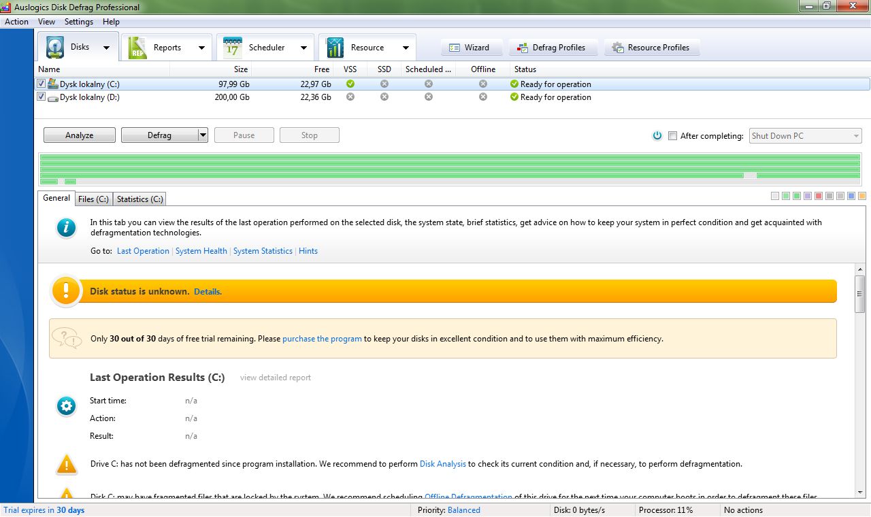Click the Wizard button icon
Viewport: 871px width, 517px height.
(455, 48)
